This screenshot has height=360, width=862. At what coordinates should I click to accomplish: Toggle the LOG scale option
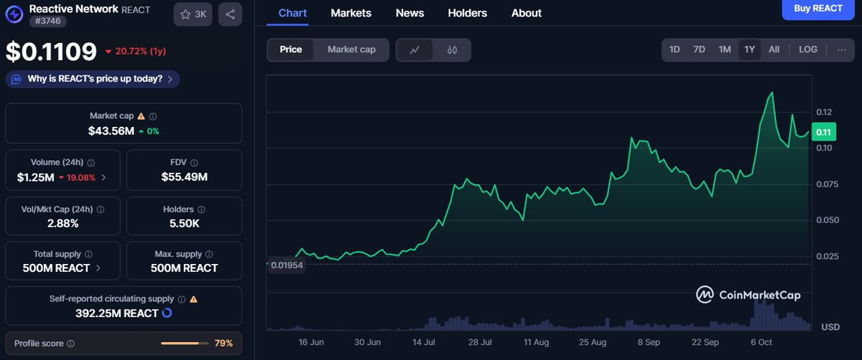tap(808, 49)
